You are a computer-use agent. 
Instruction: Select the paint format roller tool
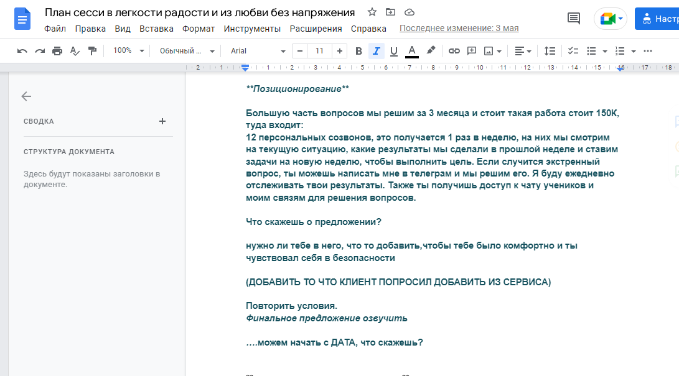[x=93, y=51]
